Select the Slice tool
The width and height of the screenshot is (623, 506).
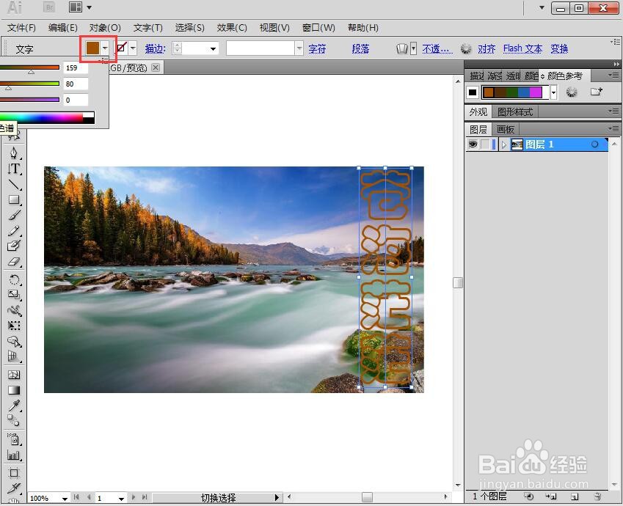point(14,488)
